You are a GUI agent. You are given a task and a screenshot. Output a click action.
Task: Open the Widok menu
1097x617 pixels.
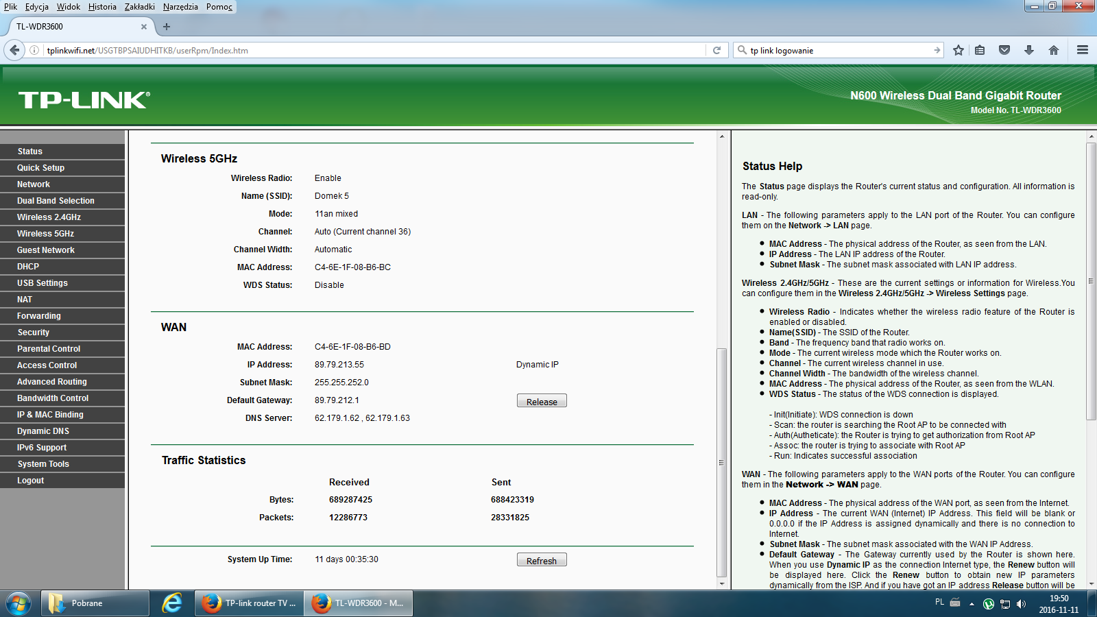pos(69,7)
